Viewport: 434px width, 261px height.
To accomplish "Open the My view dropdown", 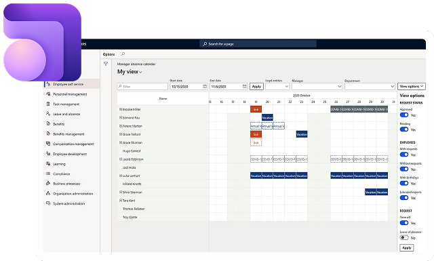I will pyautogui.click(x=130, y=72).
